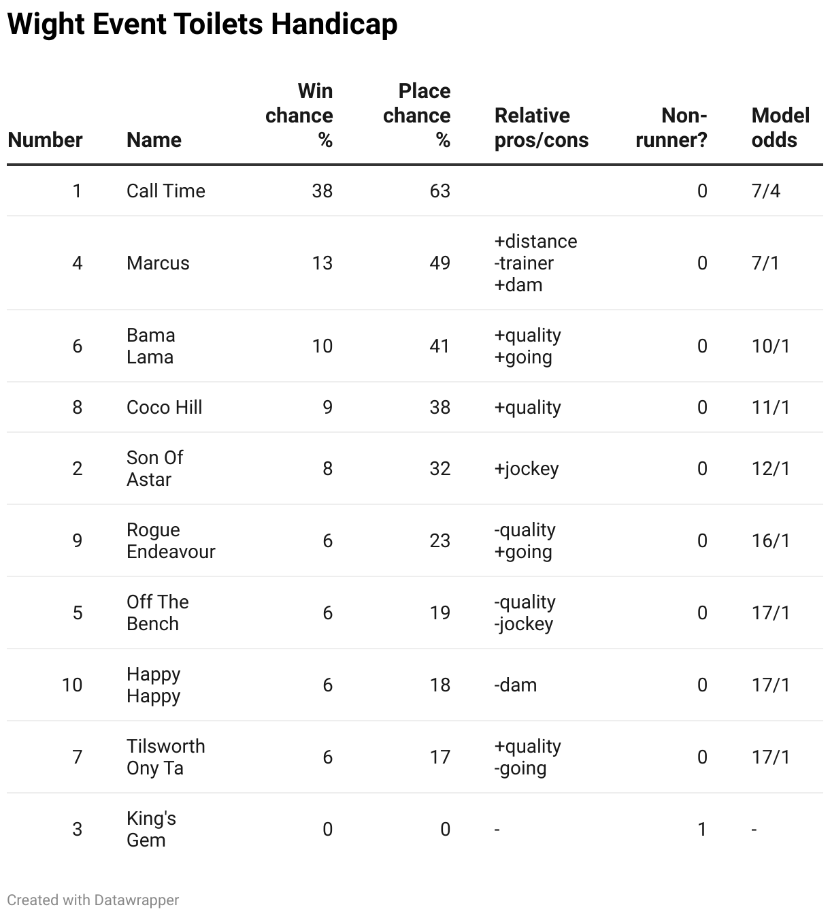Viewport: 830px width, 916px height.
Task: Click Tilsworth Ony Ta name cell
Action: (x=166, y=757)
